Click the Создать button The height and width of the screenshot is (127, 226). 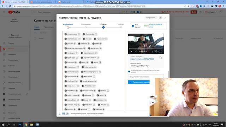tap(210, 12)
